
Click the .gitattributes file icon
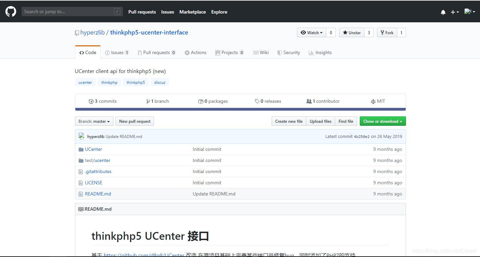(x=80, y=172)
